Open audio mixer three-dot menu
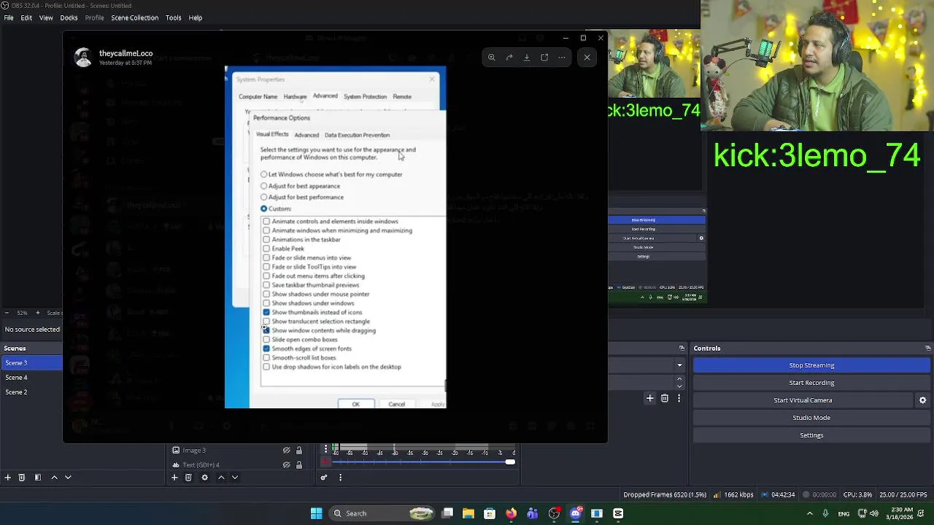 point(340,478)
